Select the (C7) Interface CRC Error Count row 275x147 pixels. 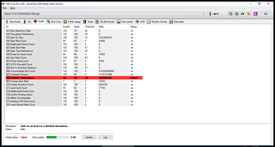tap(74, 101)
